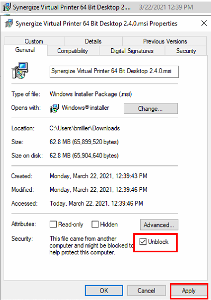Screen dimensions: 211x300
Task: Go to the Previous Versions tab
Action: [165, 41]
